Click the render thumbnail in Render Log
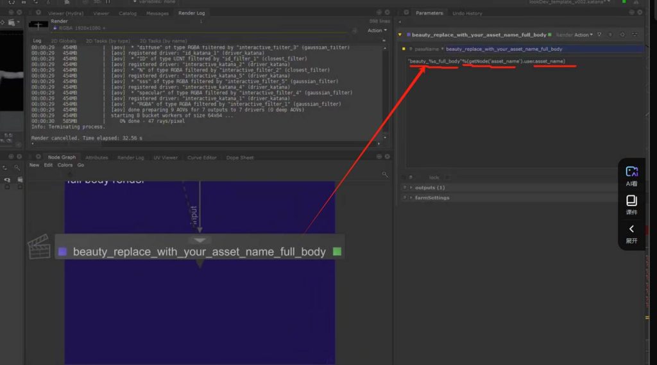 pyautogui.click(x=39, y=25)
